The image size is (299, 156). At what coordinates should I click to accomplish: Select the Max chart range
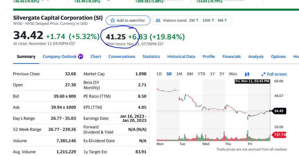[233, 74]
